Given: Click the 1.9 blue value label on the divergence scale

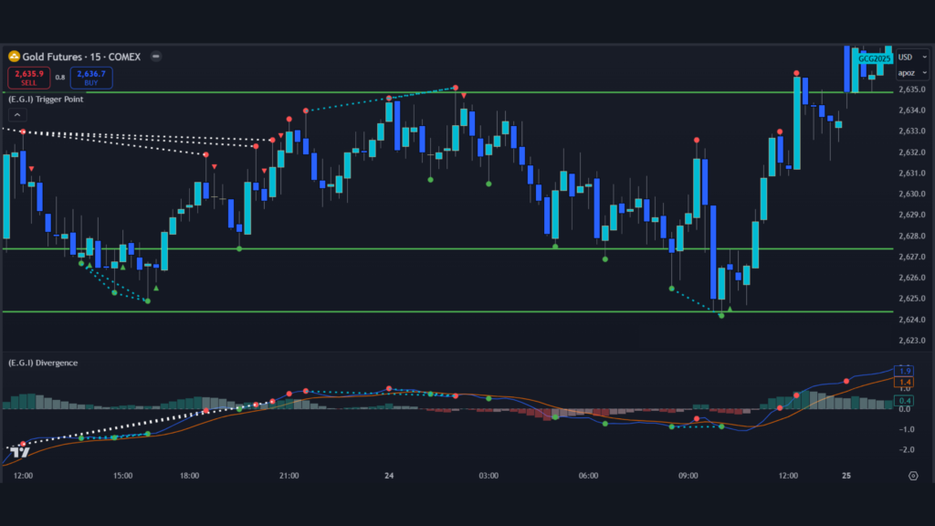Looking at the screenshot, I should pos(903,371).
